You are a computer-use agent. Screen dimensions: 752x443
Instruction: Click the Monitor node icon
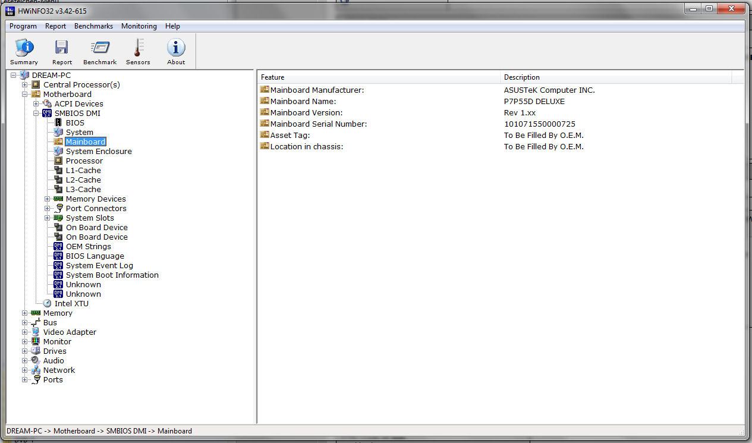coord(36,342)
